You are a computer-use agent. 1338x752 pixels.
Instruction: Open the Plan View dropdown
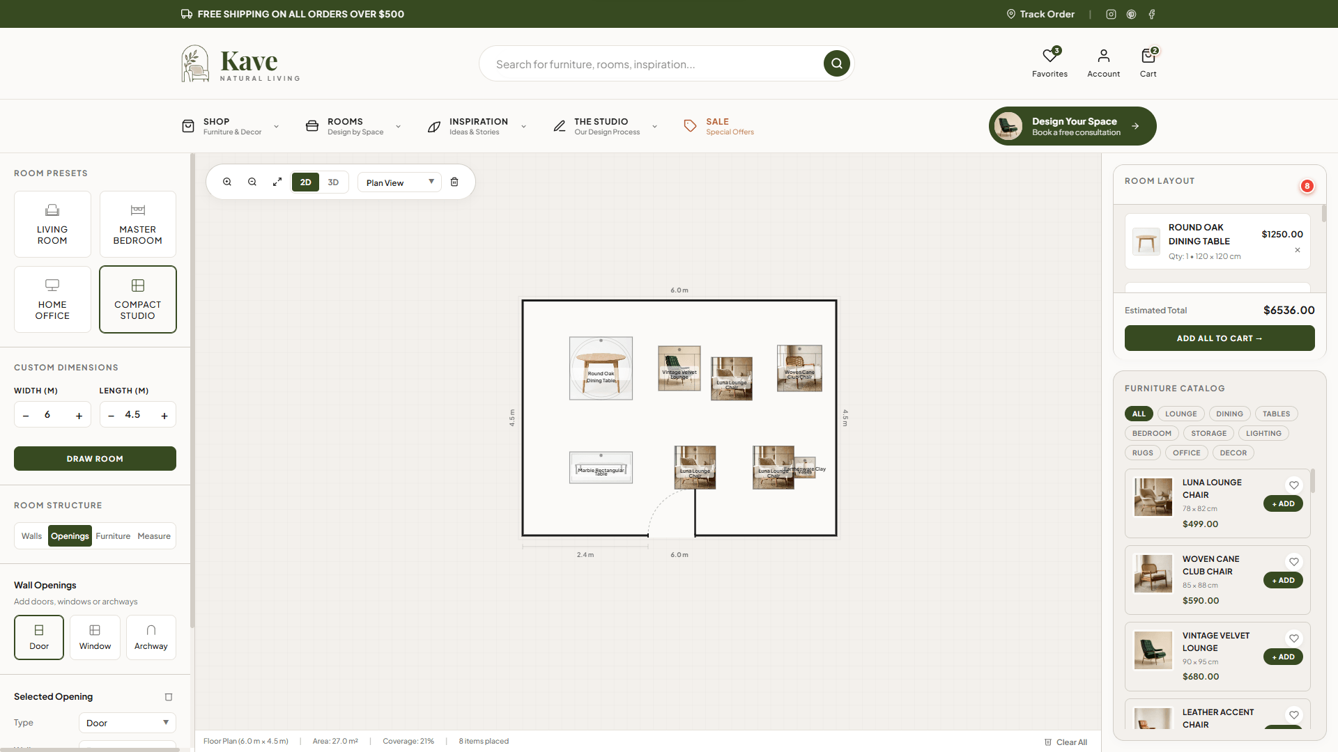pos(399,182)
